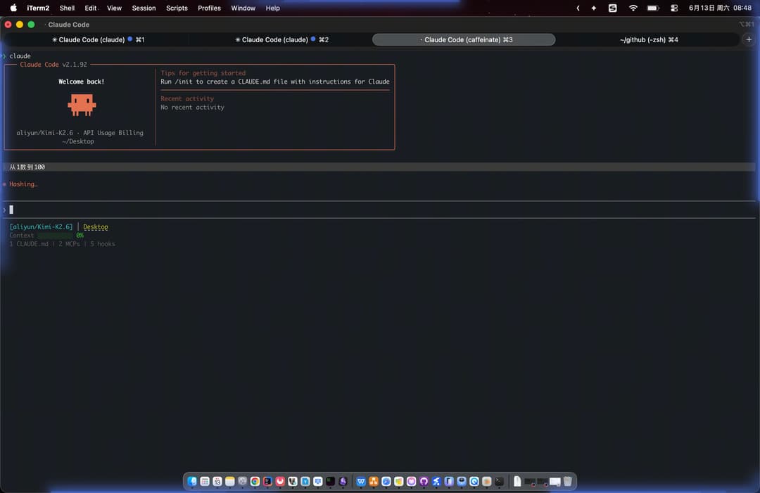Screen dimensions: 760x493
Task: Open the Shell menu
Action: coord(67,8)
